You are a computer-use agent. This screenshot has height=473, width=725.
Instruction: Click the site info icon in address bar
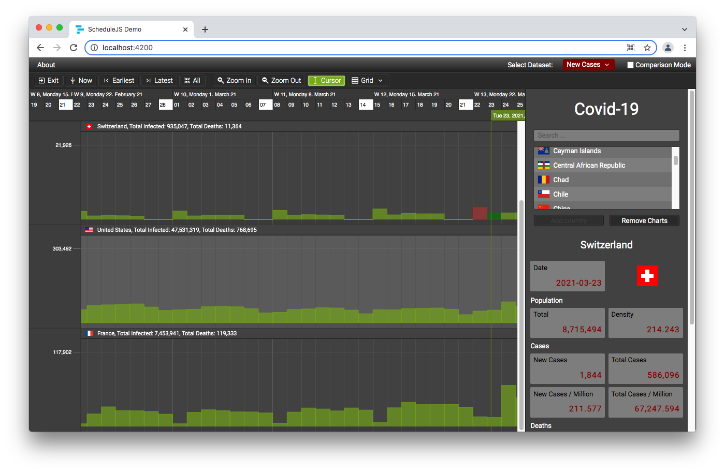pyautogui.click(x=94, y=48)
